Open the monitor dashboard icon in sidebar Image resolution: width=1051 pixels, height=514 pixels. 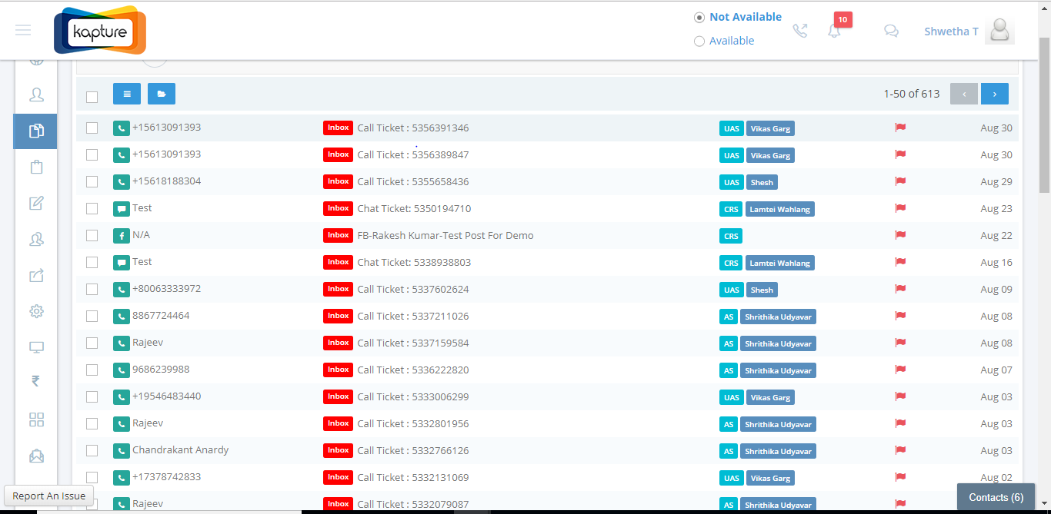point(36,347)
